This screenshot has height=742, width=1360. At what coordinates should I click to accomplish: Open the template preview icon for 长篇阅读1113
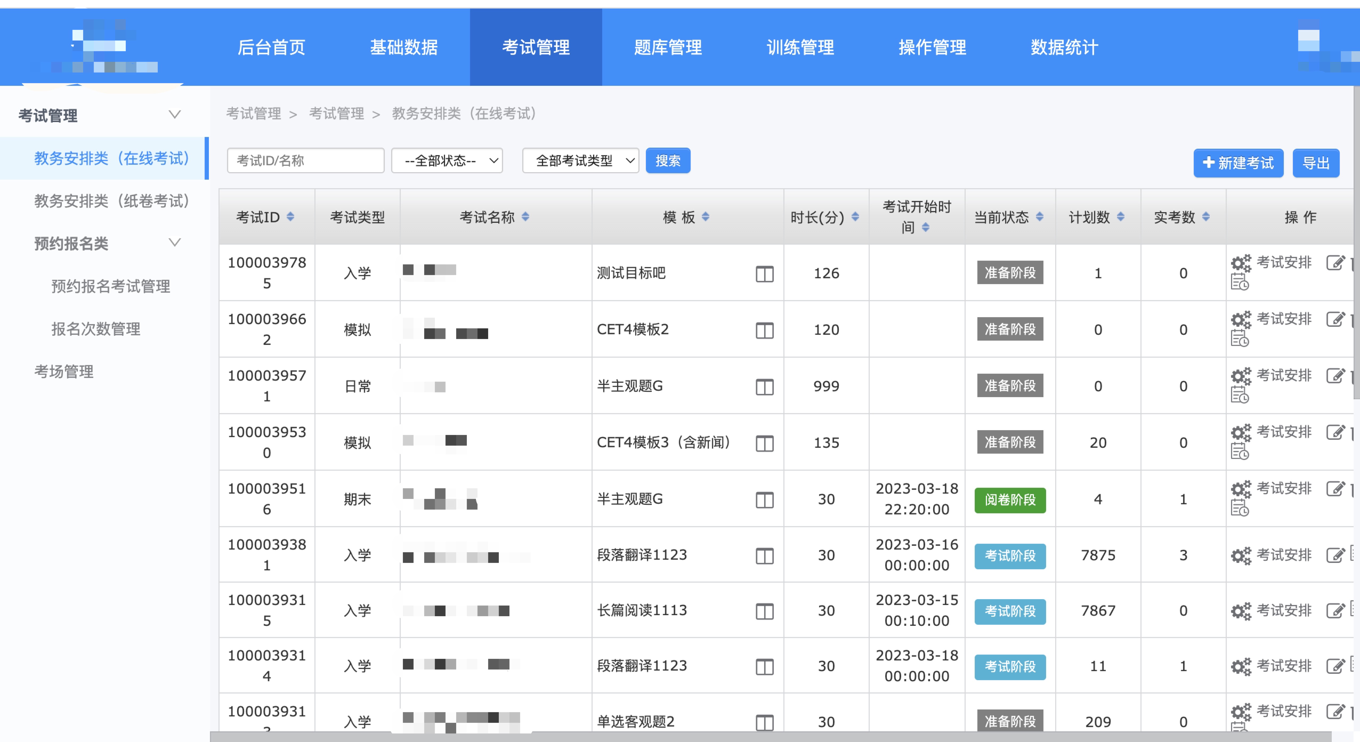pos(764,611)
